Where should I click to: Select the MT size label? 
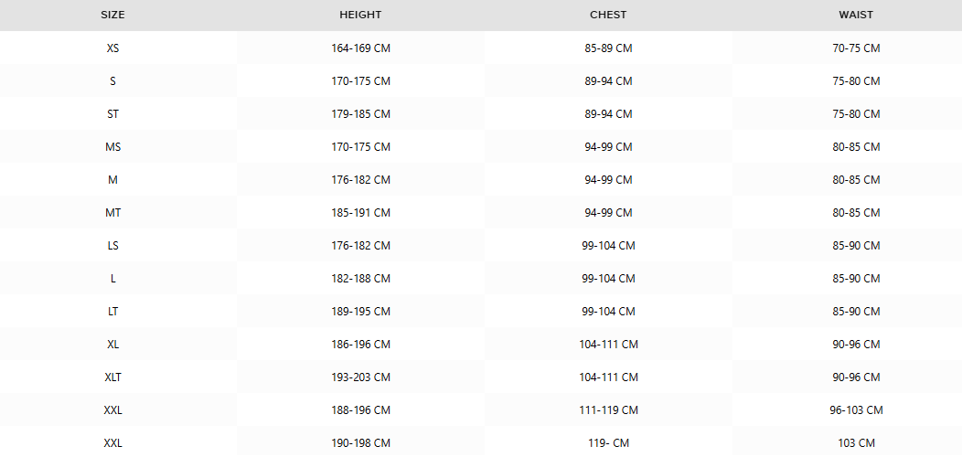click(x=112, y=213)
